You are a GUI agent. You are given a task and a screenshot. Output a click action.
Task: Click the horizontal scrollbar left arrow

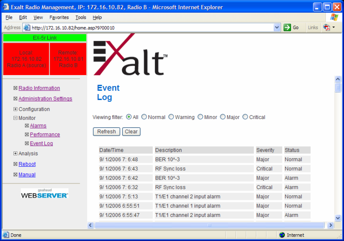(91, 225)
